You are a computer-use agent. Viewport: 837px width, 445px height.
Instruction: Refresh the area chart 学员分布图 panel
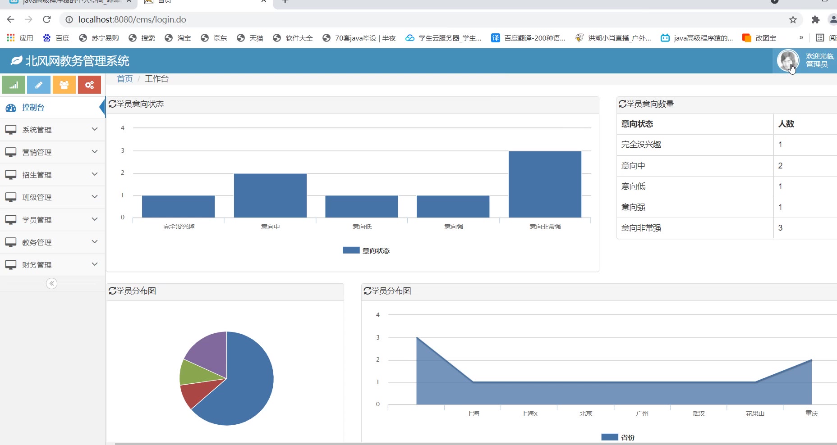pyautogui.click(x=368, y=291)
